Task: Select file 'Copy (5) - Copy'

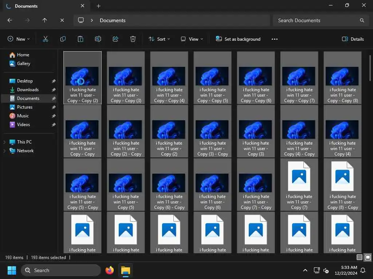Action: [x=83, y=185]
